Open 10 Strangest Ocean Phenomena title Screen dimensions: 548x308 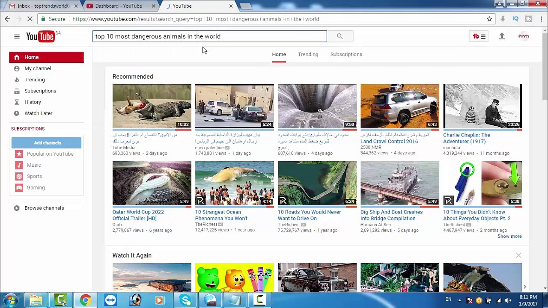(x=221, y=215)
